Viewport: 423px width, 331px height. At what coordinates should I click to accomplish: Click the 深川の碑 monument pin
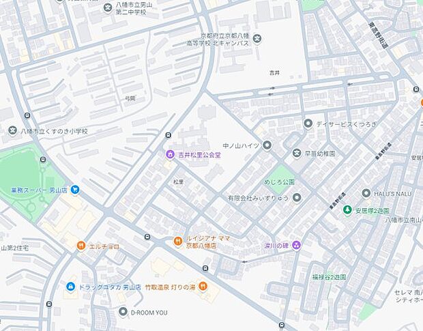click(297, 245)
